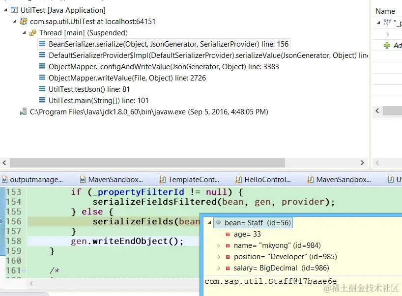
Task: Click the suspended thread icon for main
Action: tap(33, 33)
